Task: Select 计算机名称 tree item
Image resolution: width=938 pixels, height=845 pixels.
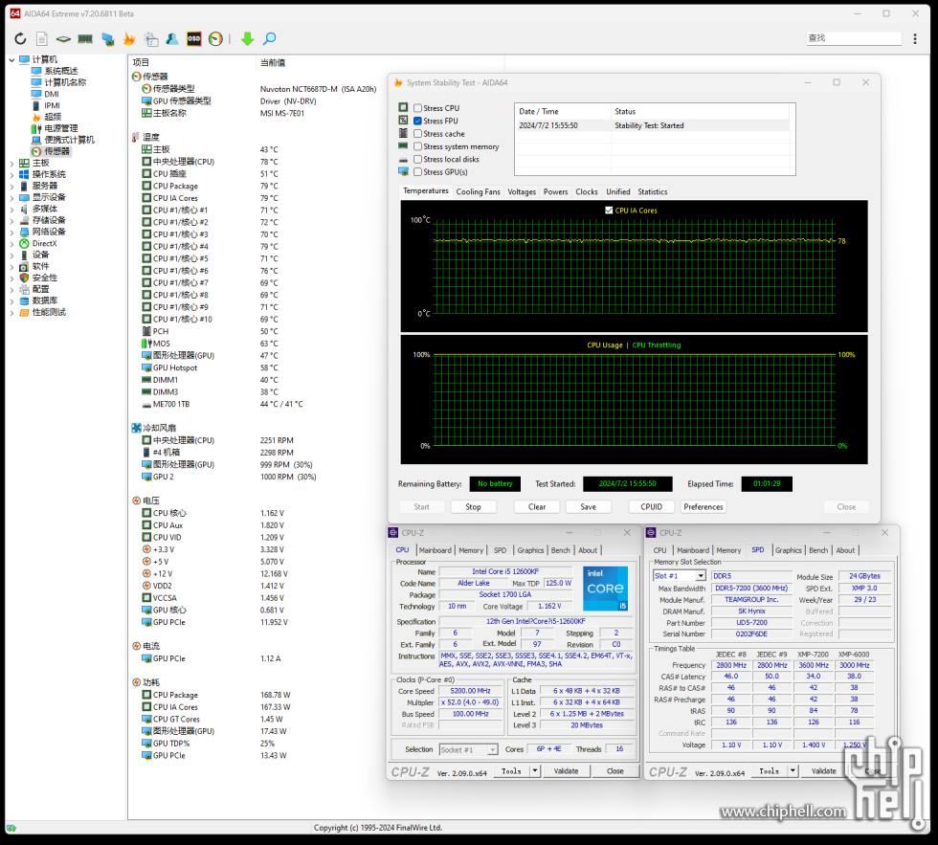Action: pyautogui.click(x=65, y=82)
